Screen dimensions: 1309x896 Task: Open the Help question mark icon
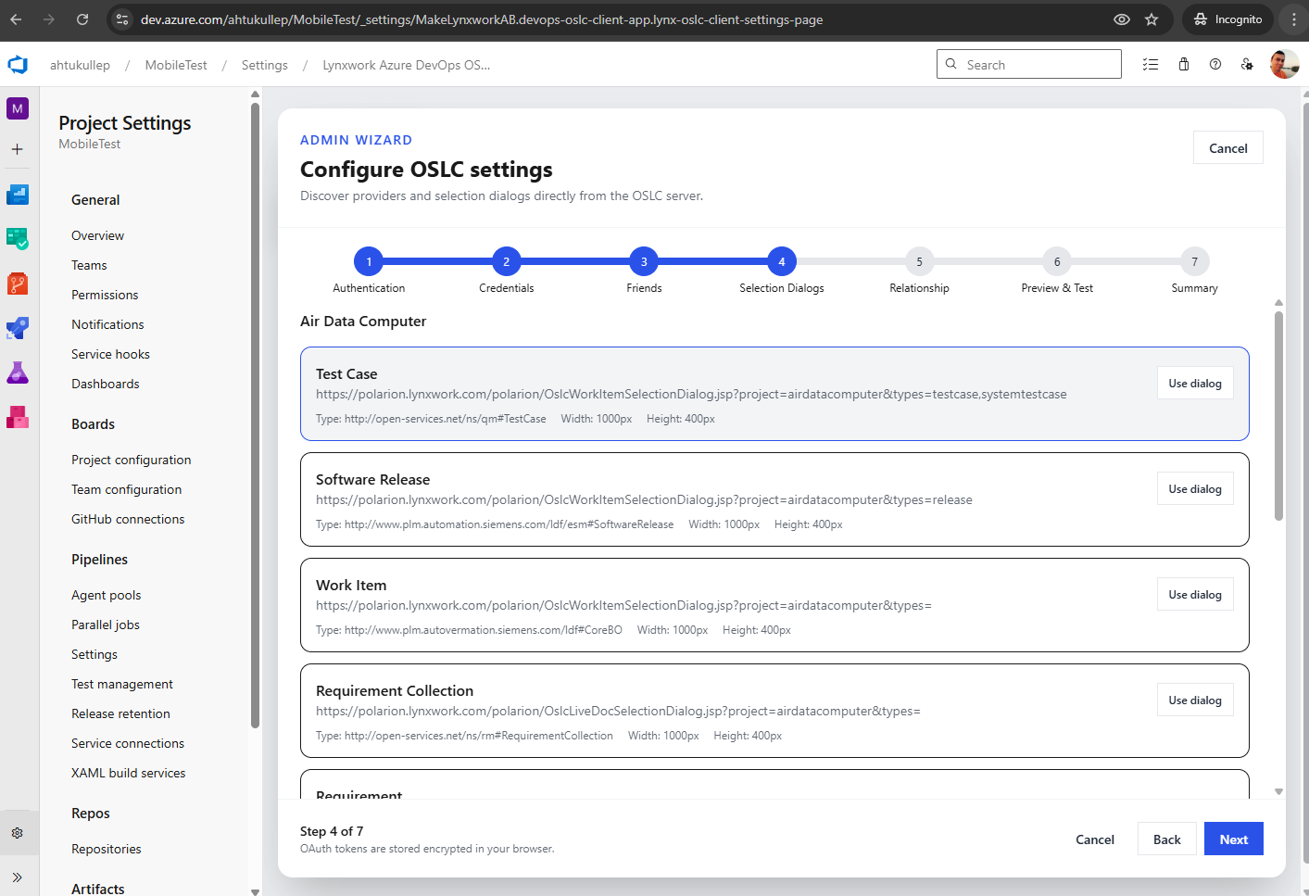(1215, 65)
